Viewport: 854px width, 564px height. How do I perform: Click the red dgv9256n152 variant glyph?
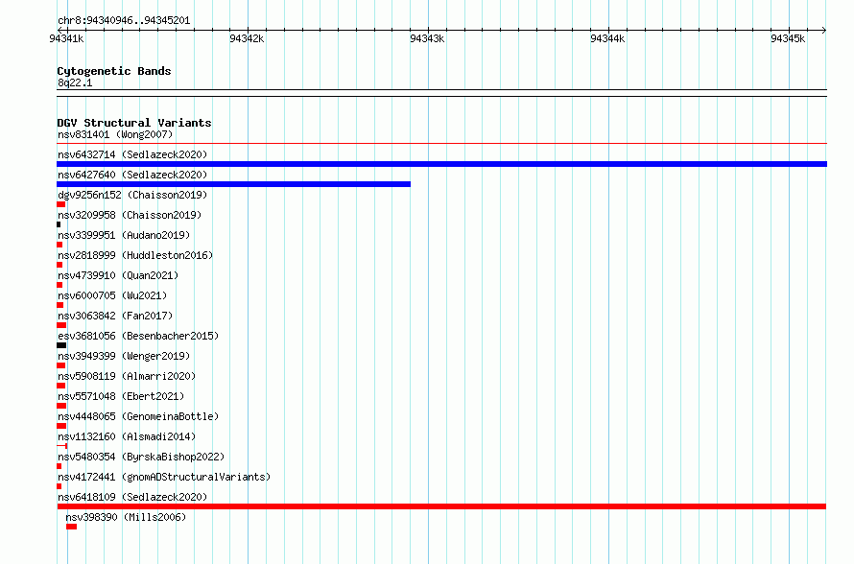[x=61, y=204]
